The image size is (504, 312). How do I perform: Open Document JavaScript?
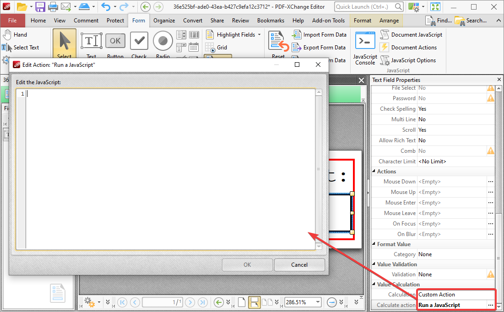point(411,34)
